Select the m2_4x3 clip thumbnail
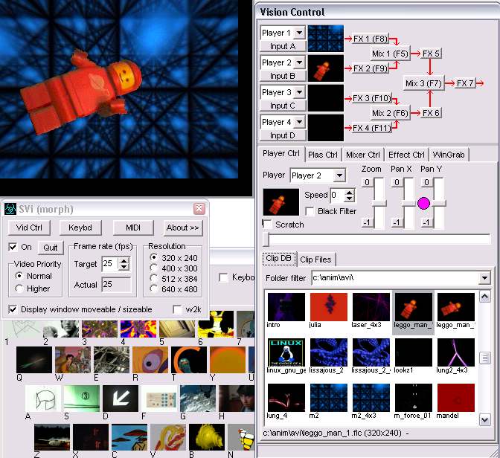 point(371,398)
